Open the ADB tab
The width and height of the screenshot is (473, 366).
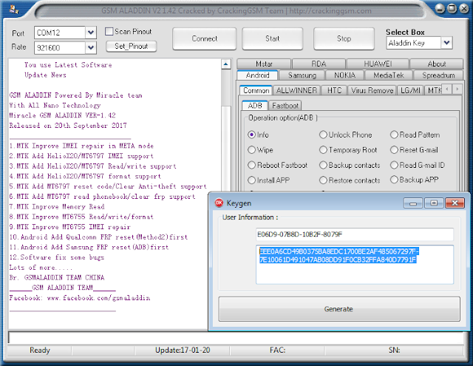tap(254, 105)
